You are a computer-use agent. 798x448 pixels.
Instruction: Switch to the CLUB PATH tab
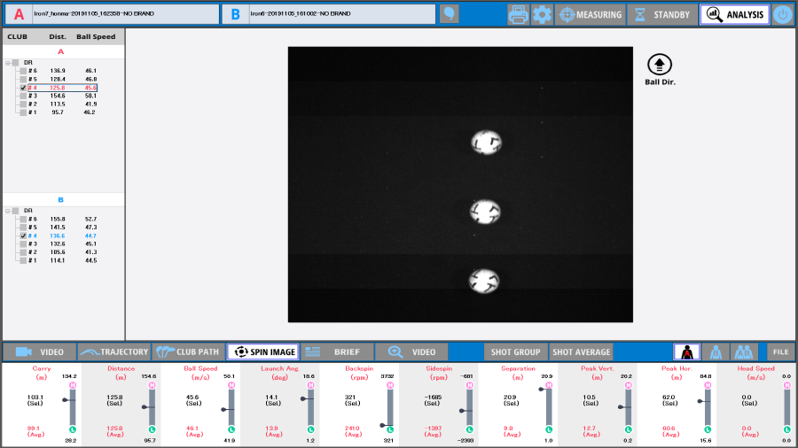(x=188, y=351)
